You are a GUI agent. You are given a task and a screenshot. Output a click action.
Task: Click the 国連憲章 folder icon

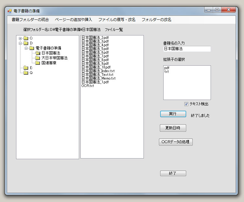37,63
